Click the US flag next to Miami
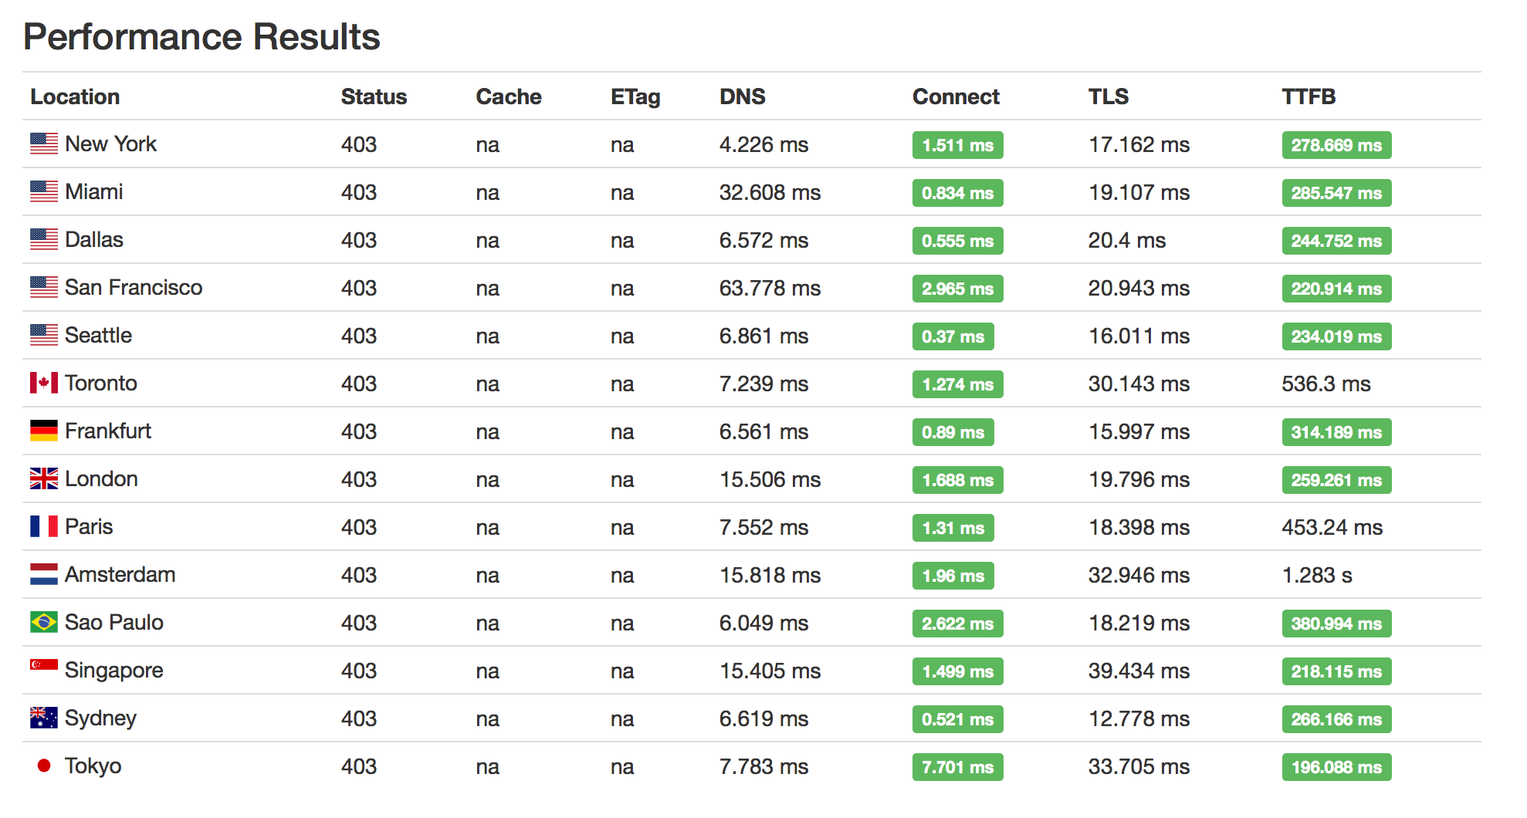 (44, 191)
